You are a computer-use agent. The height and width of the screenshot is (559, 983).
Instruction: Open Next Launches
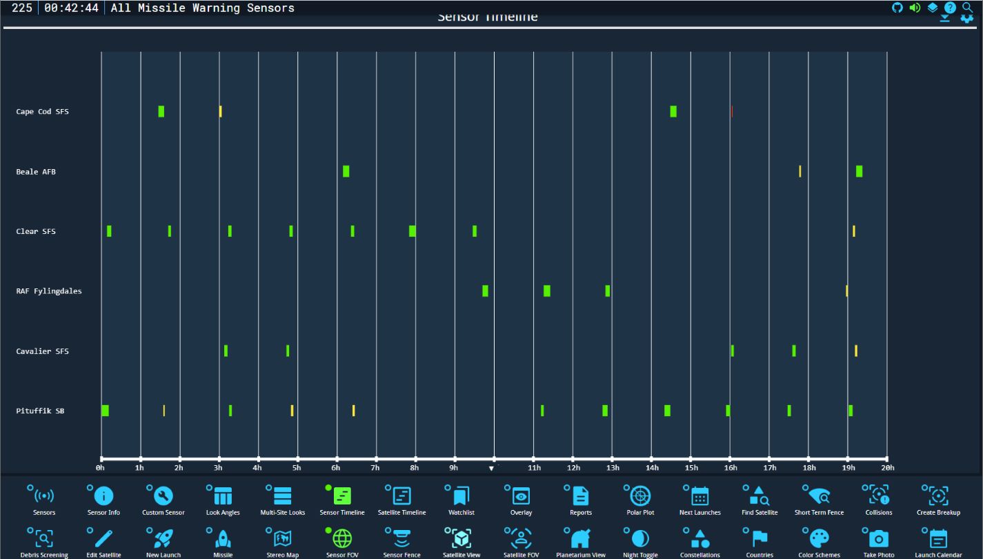click(700, 496)
